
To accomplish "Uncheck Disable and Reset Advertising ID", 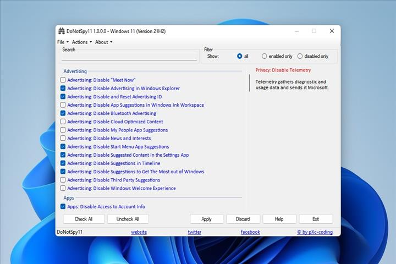I will pyautogui.click(x=63, y=96).
